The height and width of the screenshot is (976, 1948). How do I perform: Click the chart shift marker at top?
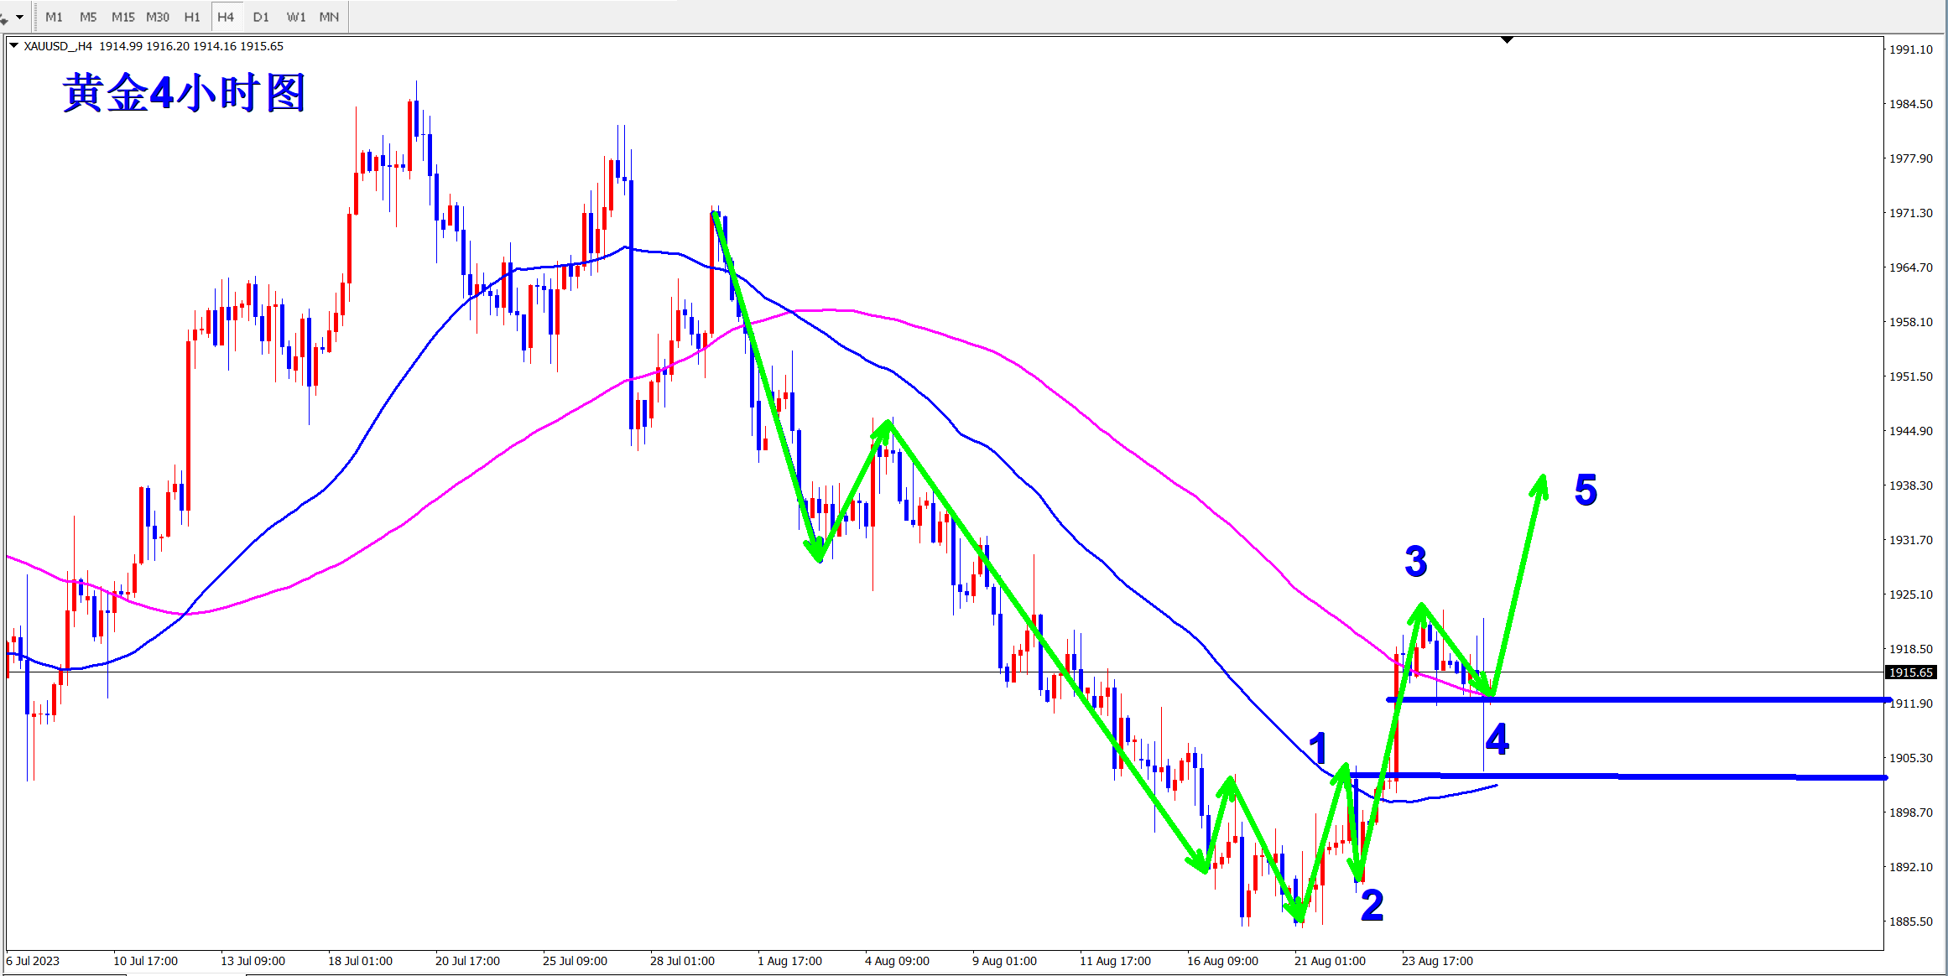(x=1507, y=40)
